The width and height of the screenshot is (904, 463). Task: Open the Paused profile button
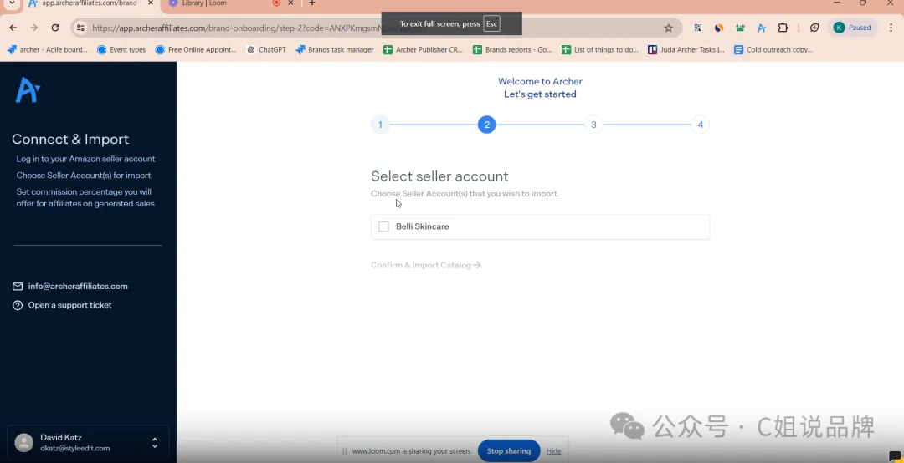(x=852, y=28)
